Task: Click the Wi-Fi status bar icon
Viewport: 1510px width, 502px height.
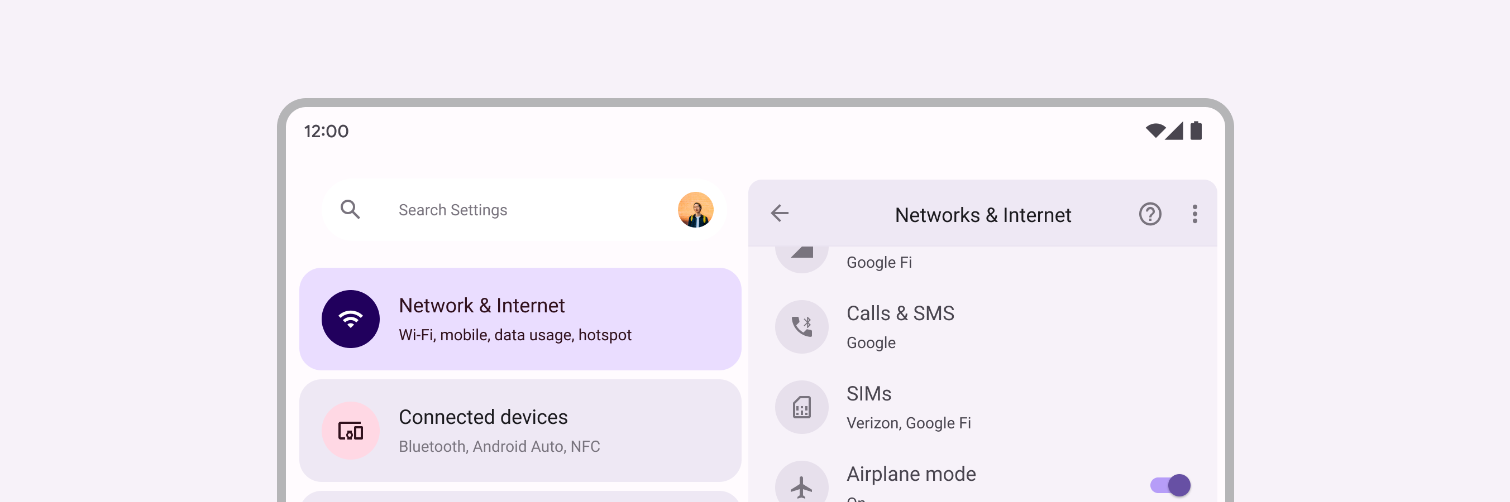Action: point(1154,131)
